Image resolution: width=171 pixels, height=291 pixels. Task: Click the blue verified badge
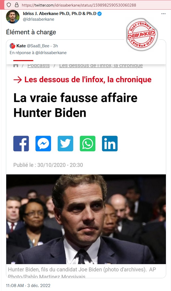coord(100,14)
